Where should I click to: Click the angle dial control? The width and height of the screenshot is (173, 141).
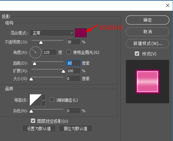[36, 52]
